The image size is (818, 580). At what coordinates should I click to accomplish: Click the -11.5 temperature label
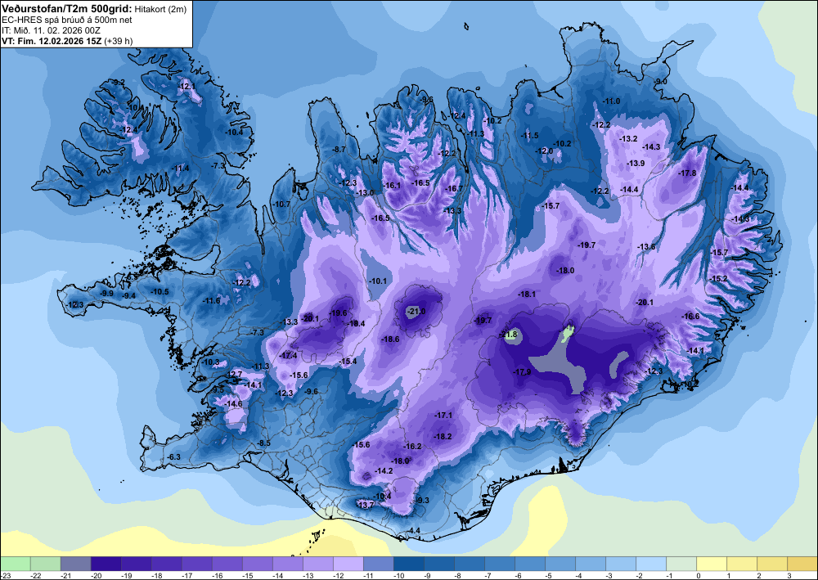coord(529,136)
